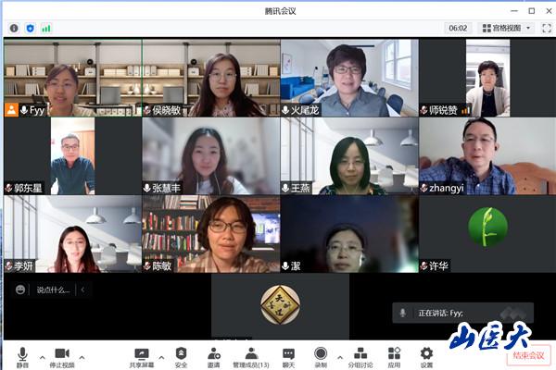Check the network signal status icon
Viewport: 556px width, 370px height.
pyautogui.click(x=46, y=29)
